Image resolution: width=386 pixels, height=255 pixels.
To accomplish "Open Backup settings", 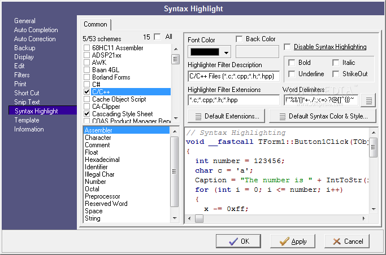I will pos(25,48).
